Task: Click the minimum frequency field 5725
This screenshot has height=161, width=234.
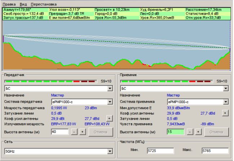Action: click(160, 151)
